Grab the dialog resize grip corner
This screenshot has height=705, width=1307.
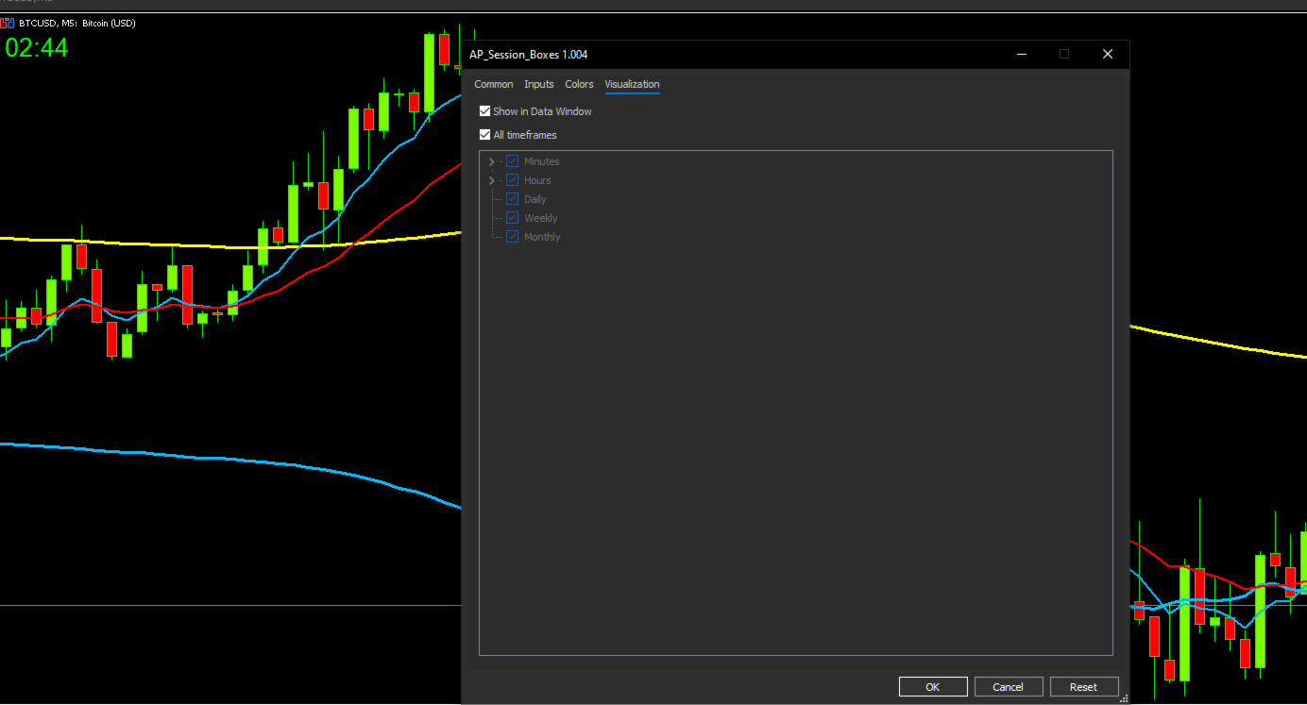1124,698
